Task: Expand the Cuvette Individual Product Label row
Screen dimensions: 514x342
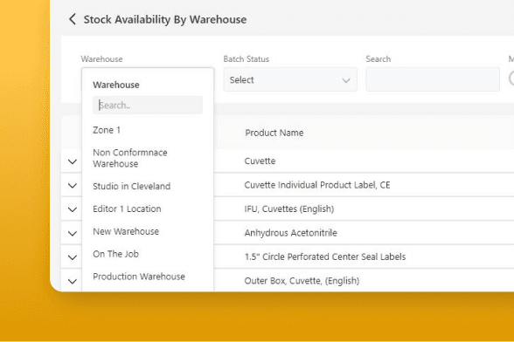Action: pyautogui.click(x=73, y=185)
